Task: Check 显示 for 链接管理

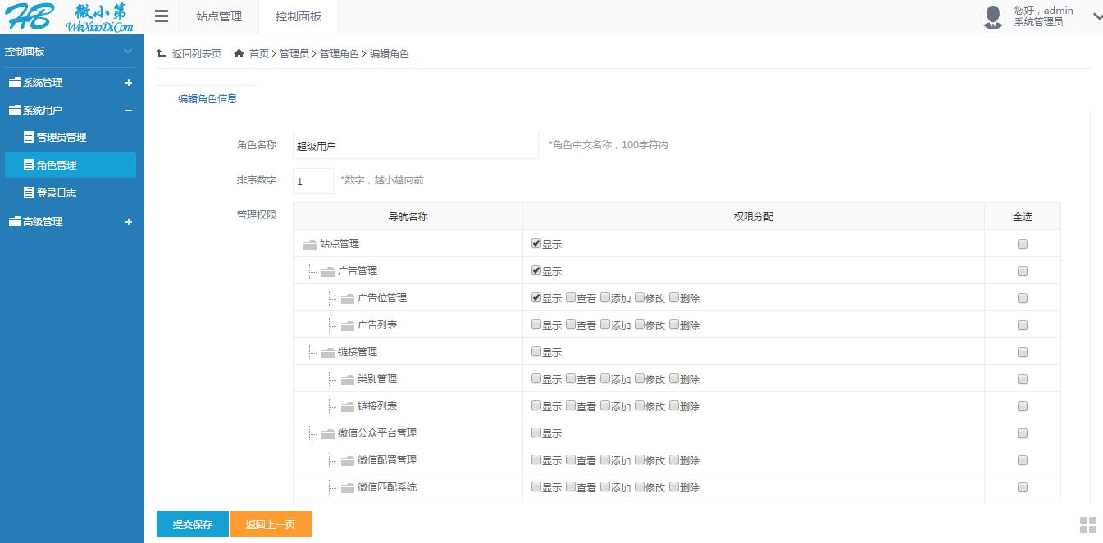Action: pyautogui.click(x=536, y=351)
